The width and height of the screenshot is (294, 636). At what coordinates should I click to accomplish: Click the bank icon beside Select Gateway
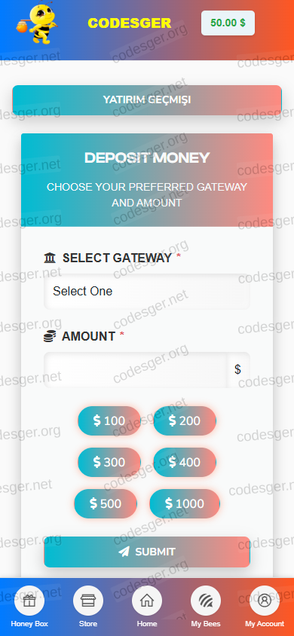[x=50, y=258]
